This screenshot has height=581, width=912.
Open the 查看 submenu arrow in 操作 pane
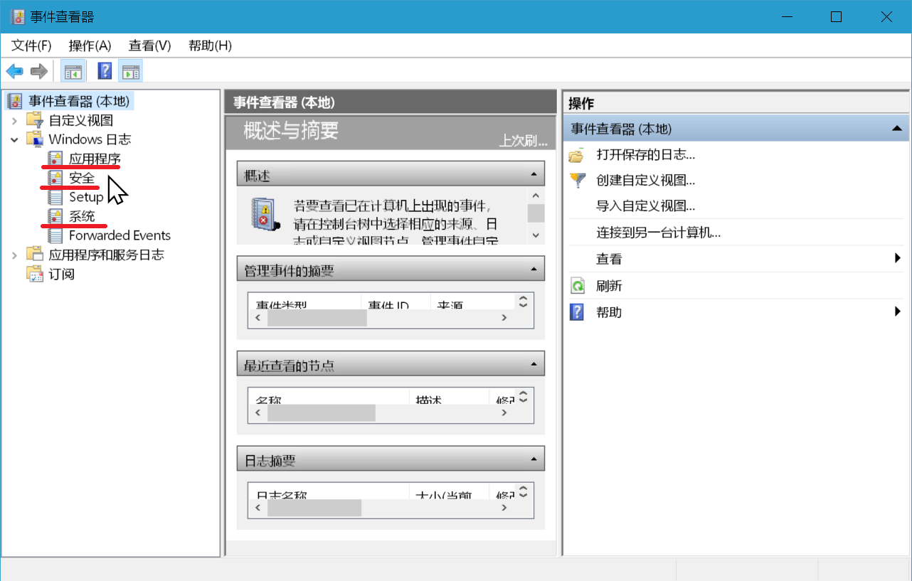pos(898,259)
